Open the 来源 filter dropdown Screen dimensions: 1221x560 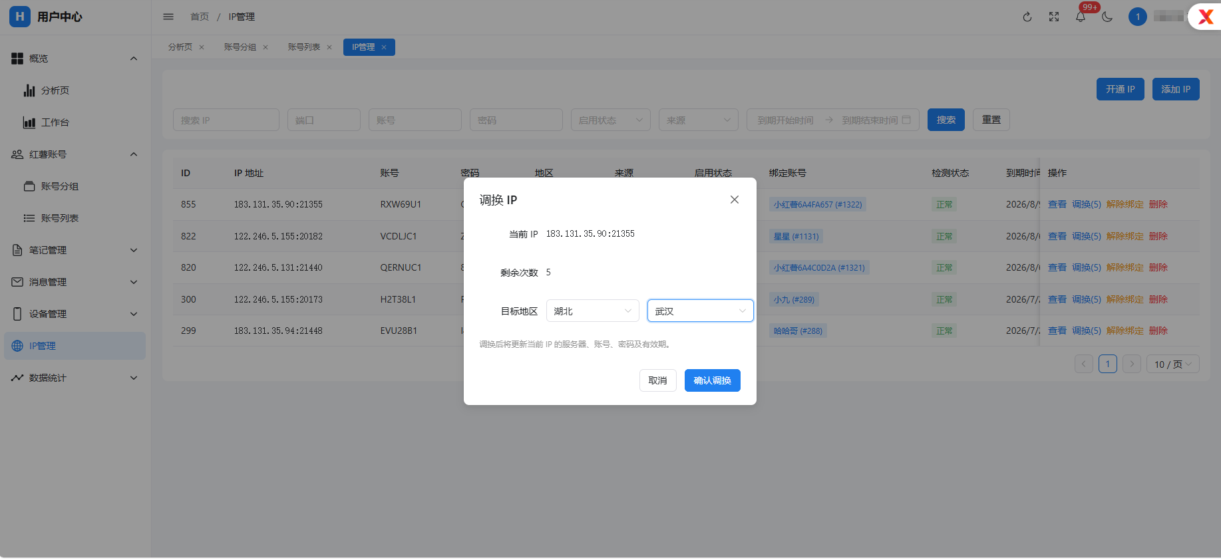[x=699, y=120]
